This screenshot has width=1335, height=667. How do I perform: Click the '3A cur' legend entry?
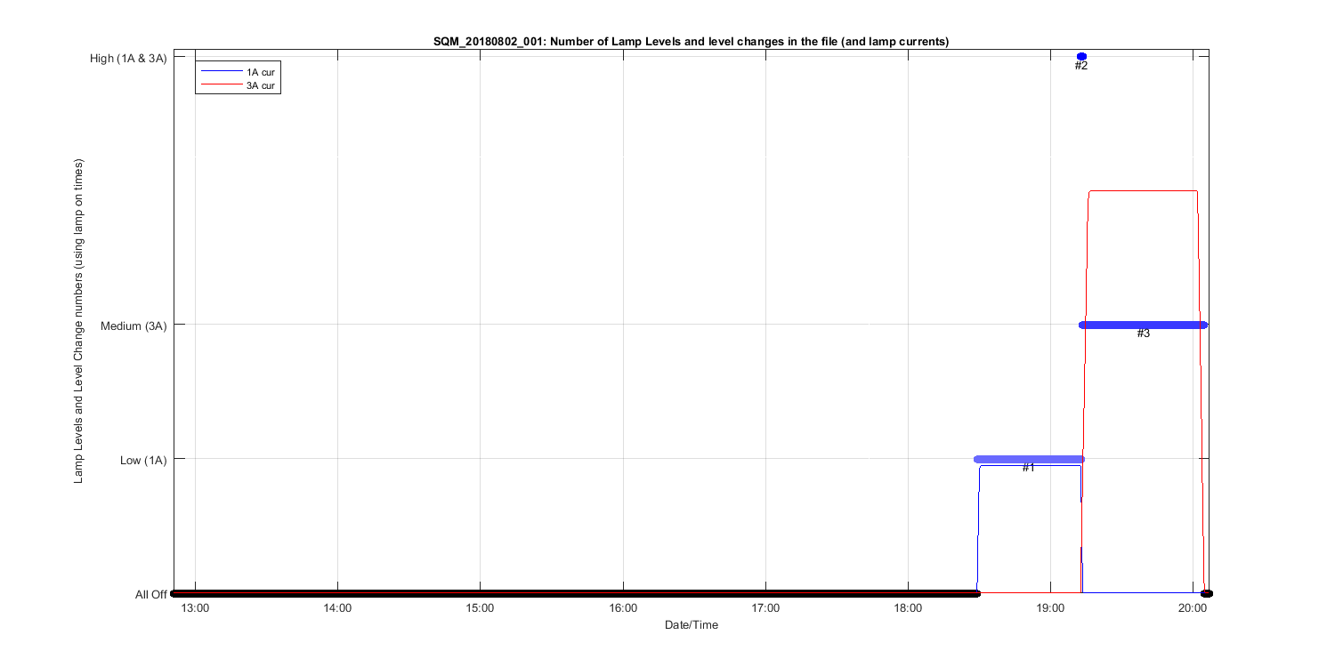tap(261, 85)
